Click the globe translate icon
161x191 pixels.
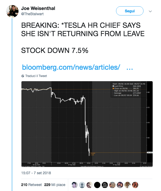(x=23, y=76)
